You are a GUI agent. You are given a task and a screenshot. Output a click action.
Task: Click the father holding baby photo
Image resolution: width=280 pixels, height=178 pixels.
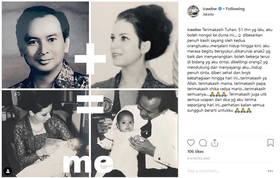pyautogui.click(x=134, y=133)
